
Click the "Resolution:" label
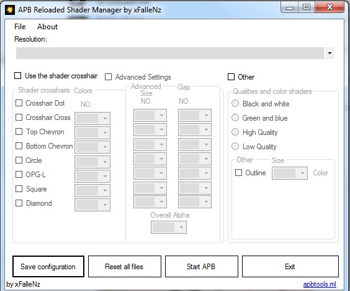click(30, 39)
